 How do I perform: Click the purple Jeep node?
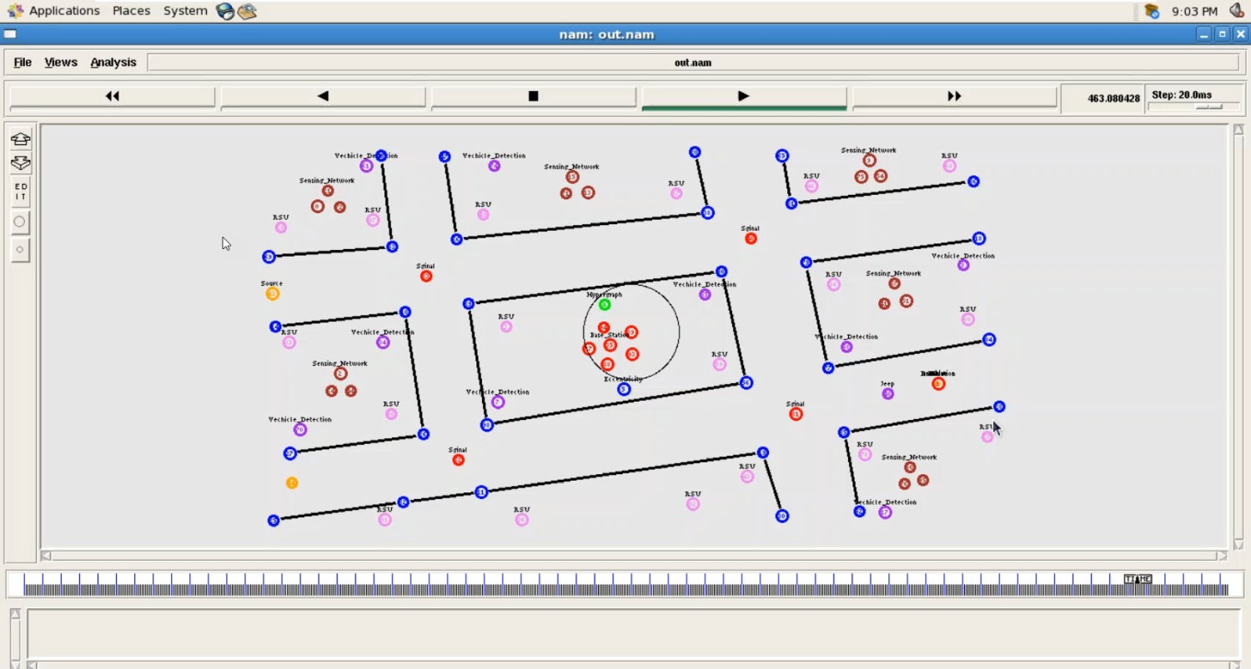coord(887,393)
